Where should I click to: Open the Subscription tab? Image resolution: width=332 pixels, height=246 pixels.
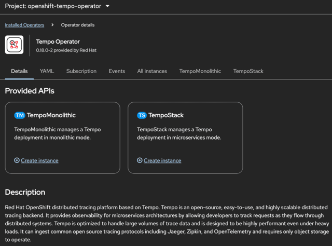click(x=81, y=71)
